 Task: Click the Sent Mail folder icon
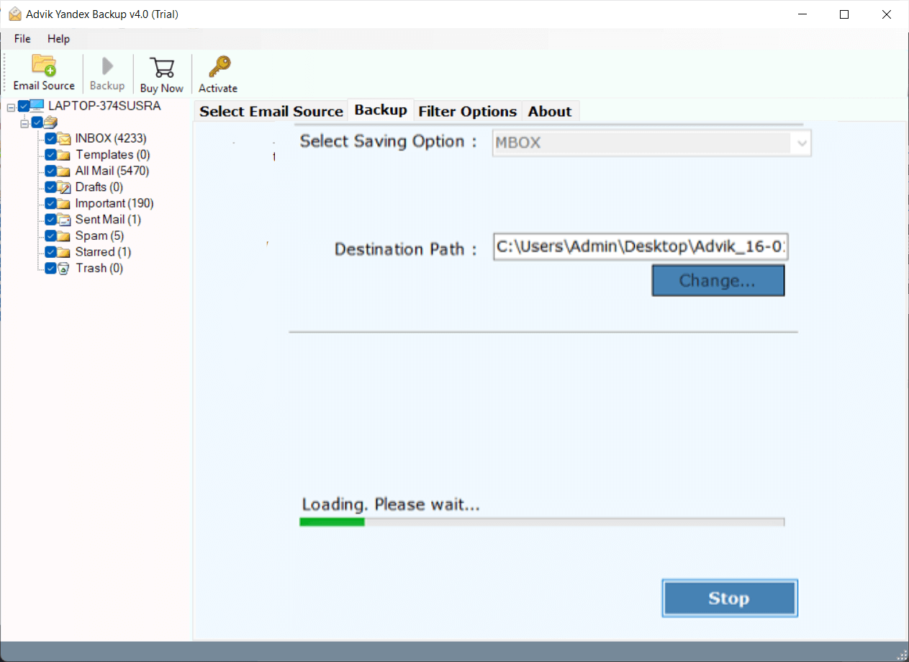(x=63, y=220)
